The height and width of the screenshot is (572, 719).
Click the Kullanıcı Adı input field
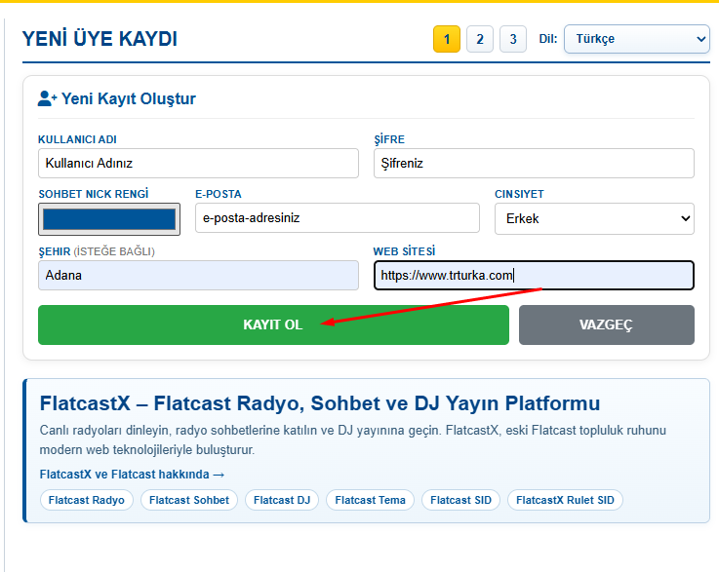(x=198, y=163)
